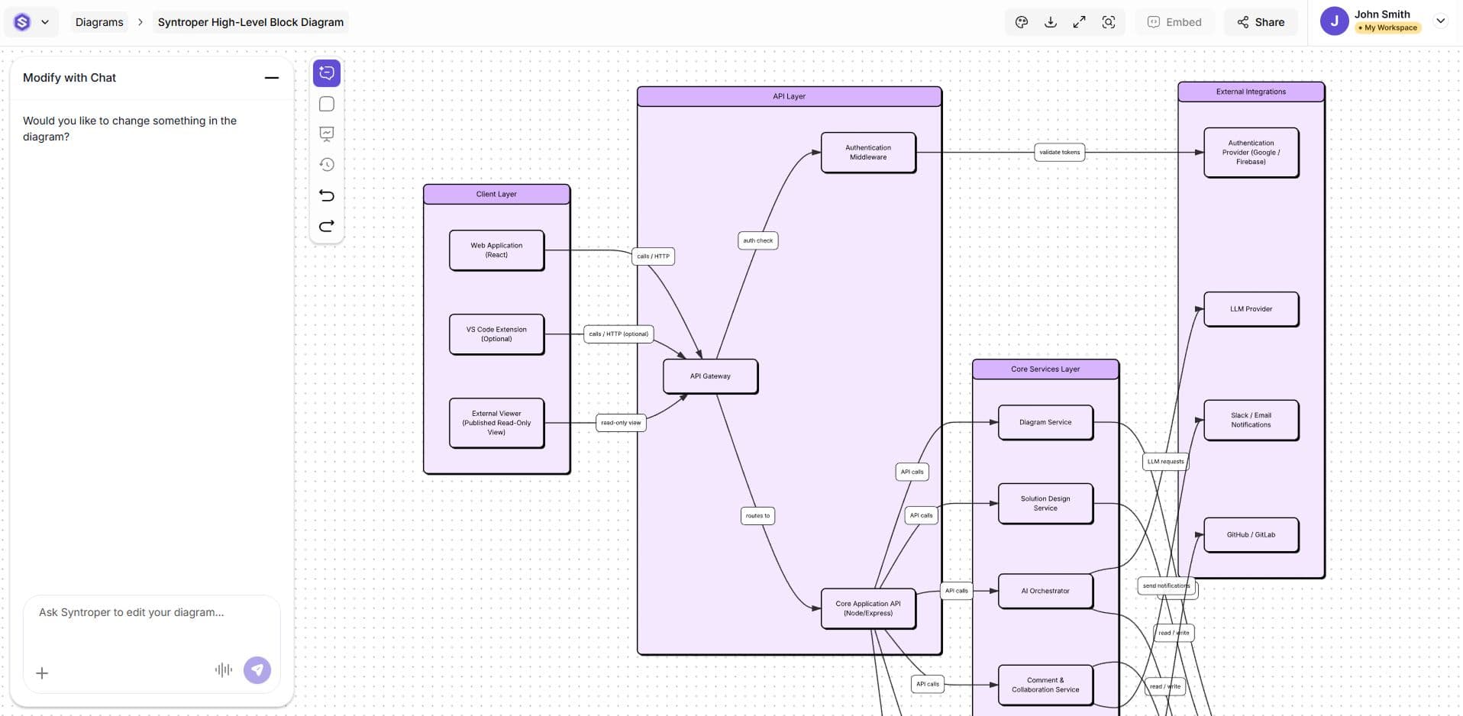Select the square shape tool icon
This screenshot has height=716, width=1463.
pyautogui.click(x=327, y=104)
